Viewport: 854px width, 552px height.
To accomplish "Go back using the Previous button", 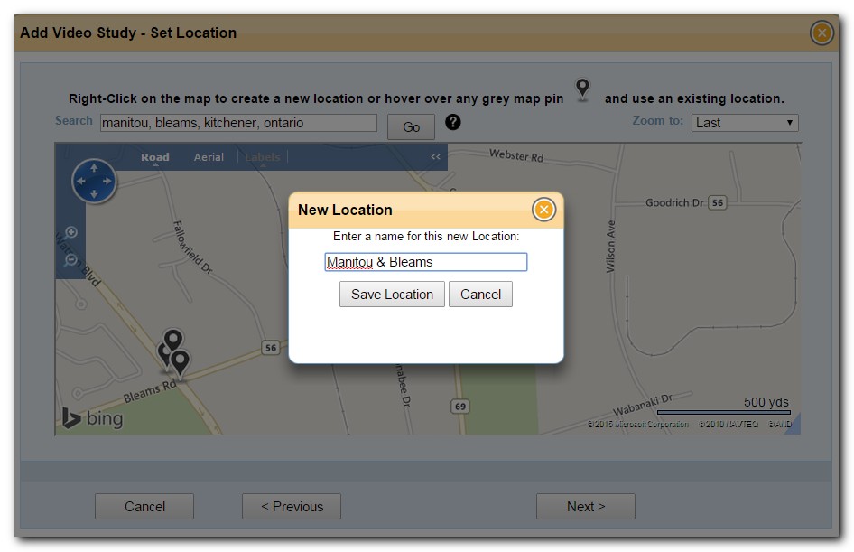I will (x=291, y=506).
